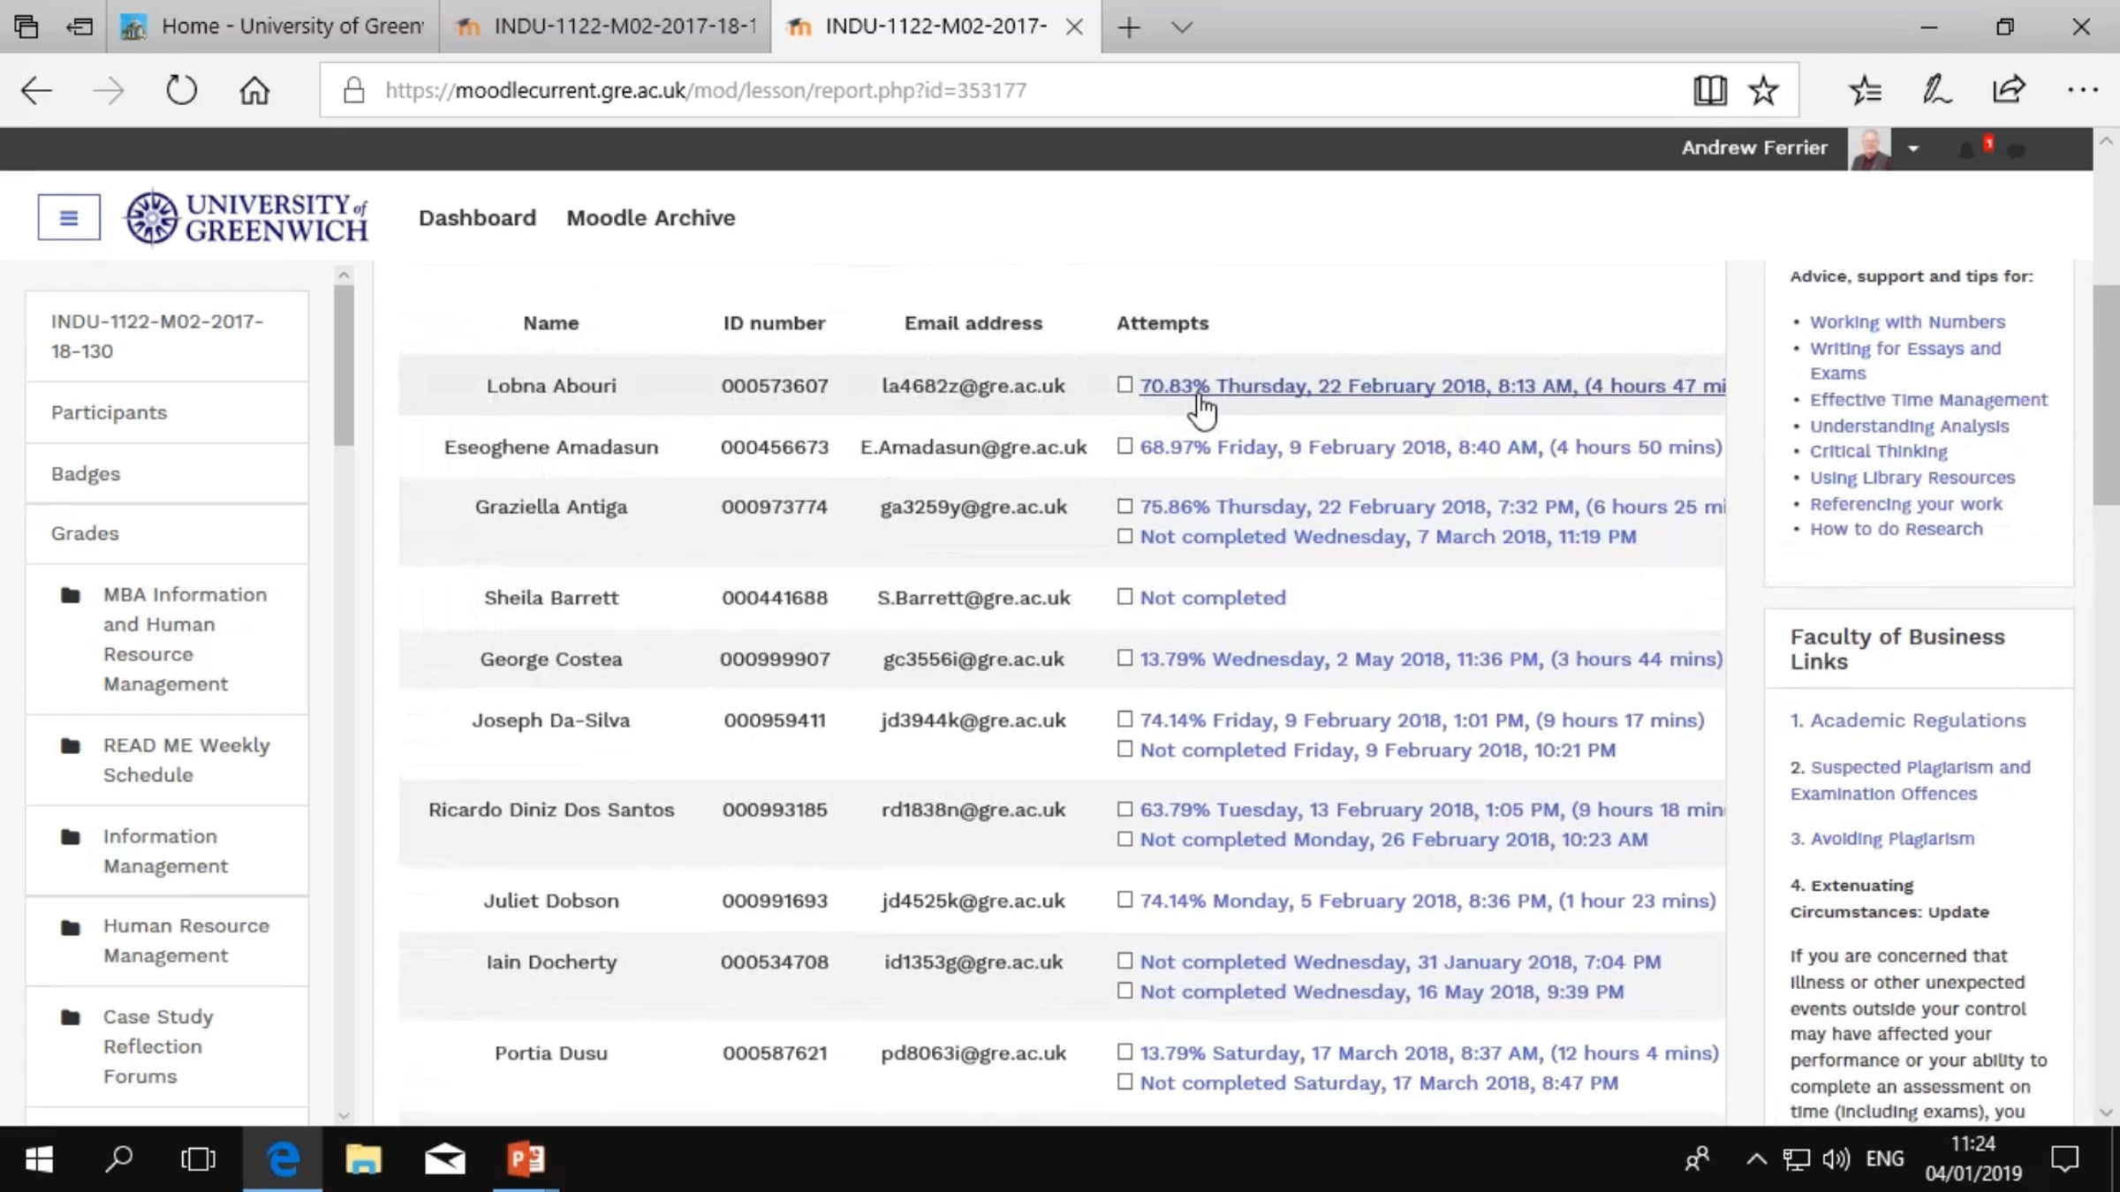Image resolution: width=2120 pixels, height=1192 pixels.
Task: Click the browser address bar URL
Action: click(x=705, y=90)
